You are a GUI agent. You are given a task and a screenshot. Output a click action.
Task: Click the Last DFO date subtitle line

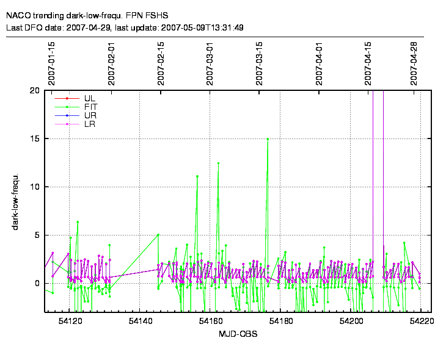coord(125,27)
